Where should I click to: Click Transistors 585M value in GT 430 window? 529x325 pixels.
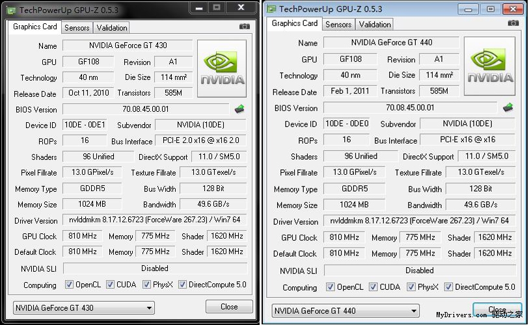(x=174, y=93)
